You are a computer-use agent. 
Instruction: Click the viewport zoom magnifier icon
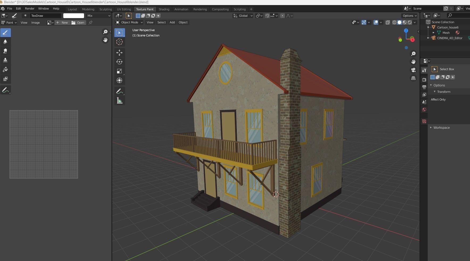pos(413,54)
